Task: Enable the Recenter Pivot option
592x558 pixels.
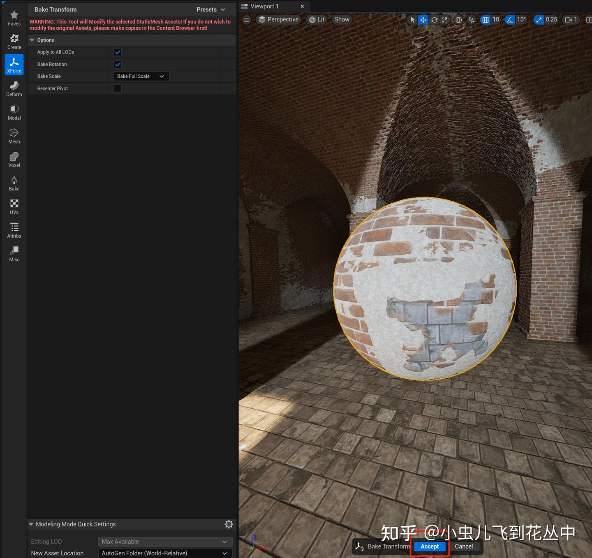Action: (118, 88)
